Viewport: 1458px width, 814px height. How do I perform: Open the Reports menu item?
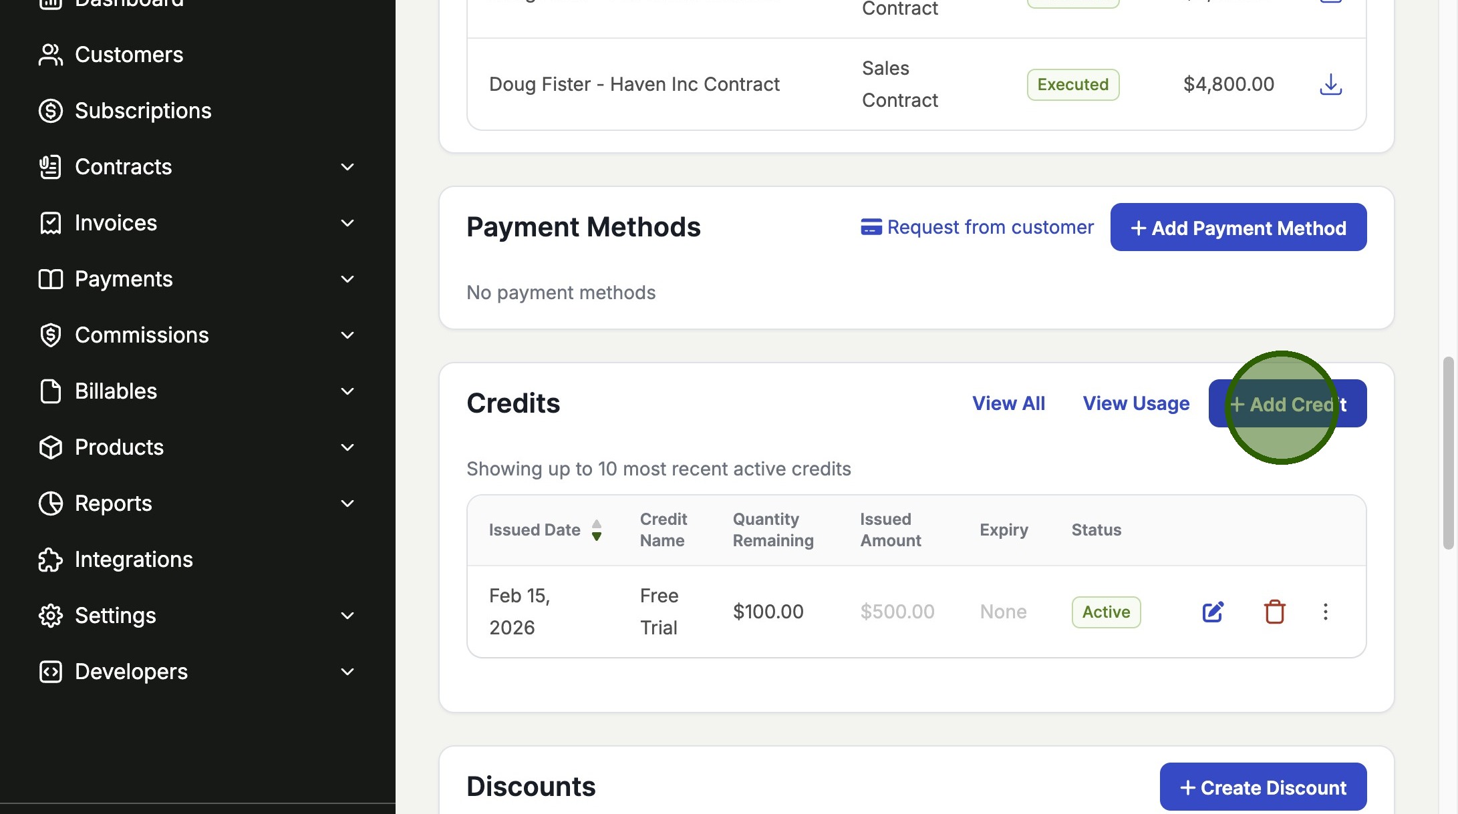pyautogui.click(x=113, y=503)
